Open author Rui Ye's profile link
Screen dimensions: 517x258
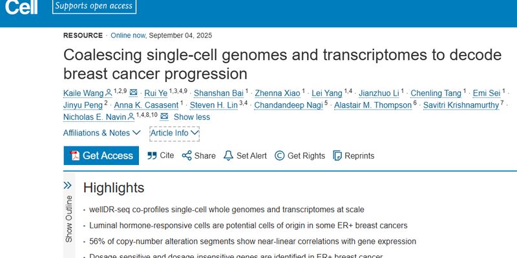coord(155,92)
